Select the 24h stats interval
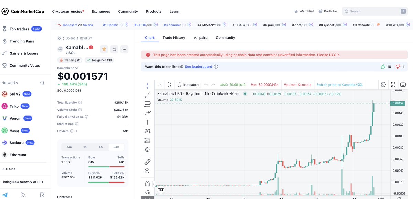 [116, 147]
